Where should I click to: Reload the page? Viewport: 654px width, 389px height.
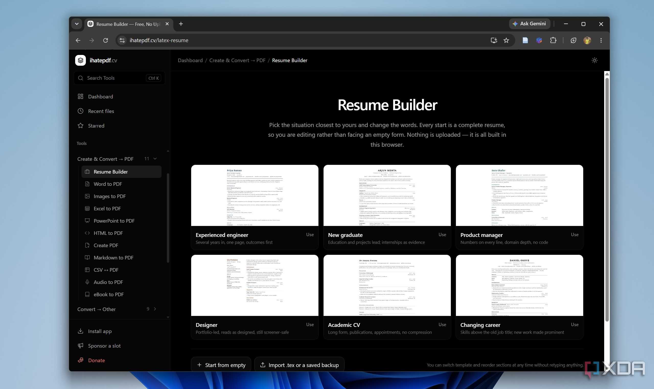105,40
